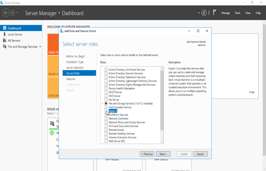Click the Add Roles and Features Wizard icon
This screenshot has height=171, width=266.
point(62,31)
